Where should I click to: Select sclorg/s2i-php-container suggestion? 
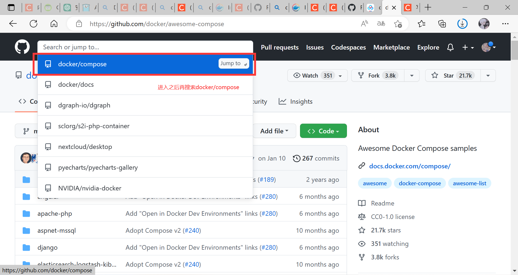tap(145, 126)
